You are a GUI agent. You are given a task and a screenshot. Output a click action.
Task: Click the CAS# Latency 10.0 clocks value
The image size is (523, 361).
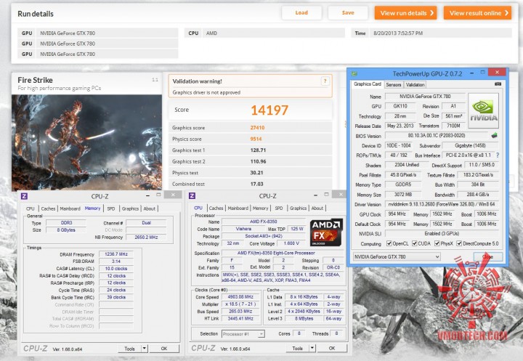(116, 269)
